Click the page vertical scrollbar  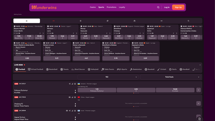click(214, 40)
